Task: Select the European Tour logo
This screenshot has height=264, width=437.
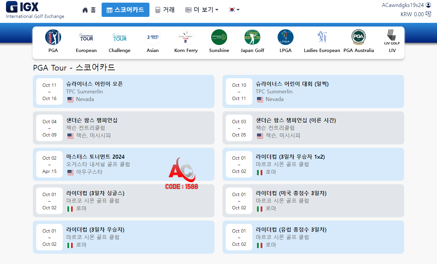Action: (86, 37)
